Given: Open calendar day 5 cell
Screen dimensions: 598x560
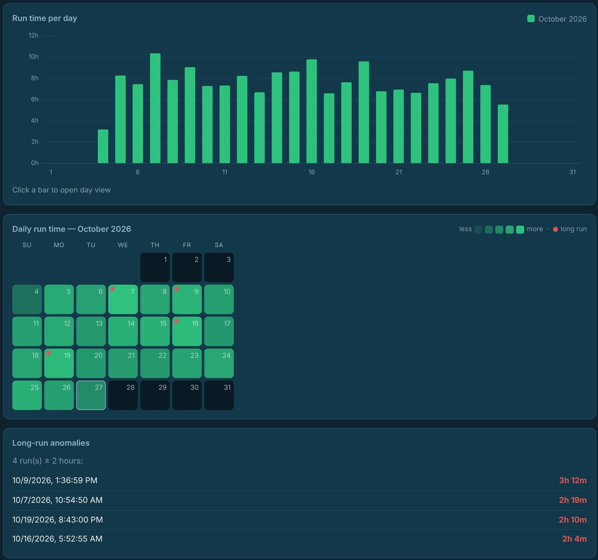Looking at the screenshot, I should pos(59,299).
